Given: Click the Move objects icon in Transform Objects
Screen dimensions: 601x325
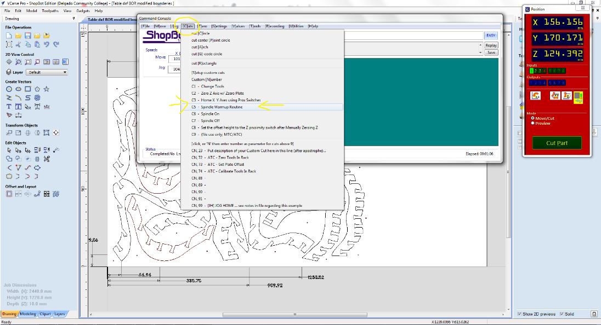Looking at the screenshot, I should [9, 132].
